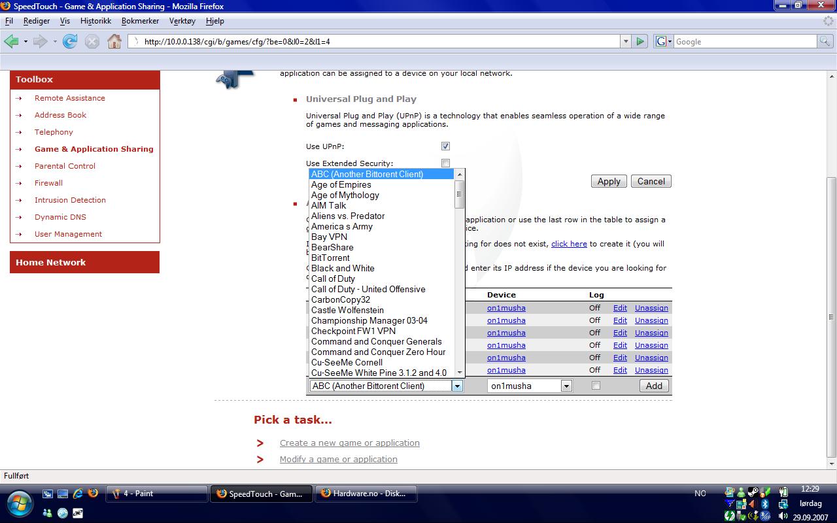Open the Vis menu
The image size is (837, 523).
[x=65, y=21]
